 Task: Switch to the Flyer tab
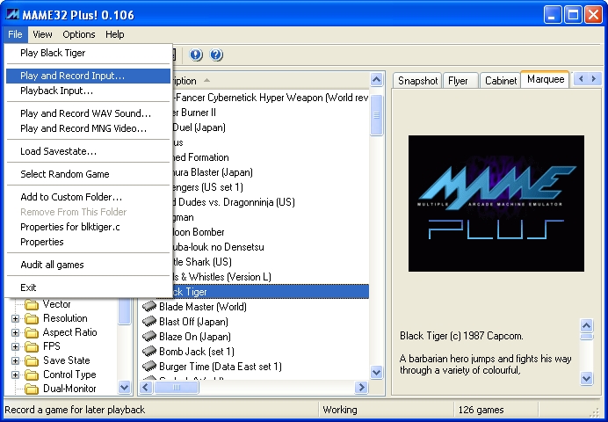tap(458, 81)
